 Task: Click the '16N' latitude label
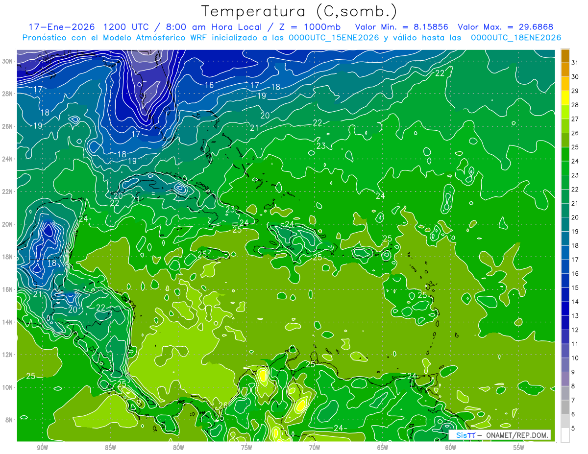pyautogui.click(x=8, y=289)
